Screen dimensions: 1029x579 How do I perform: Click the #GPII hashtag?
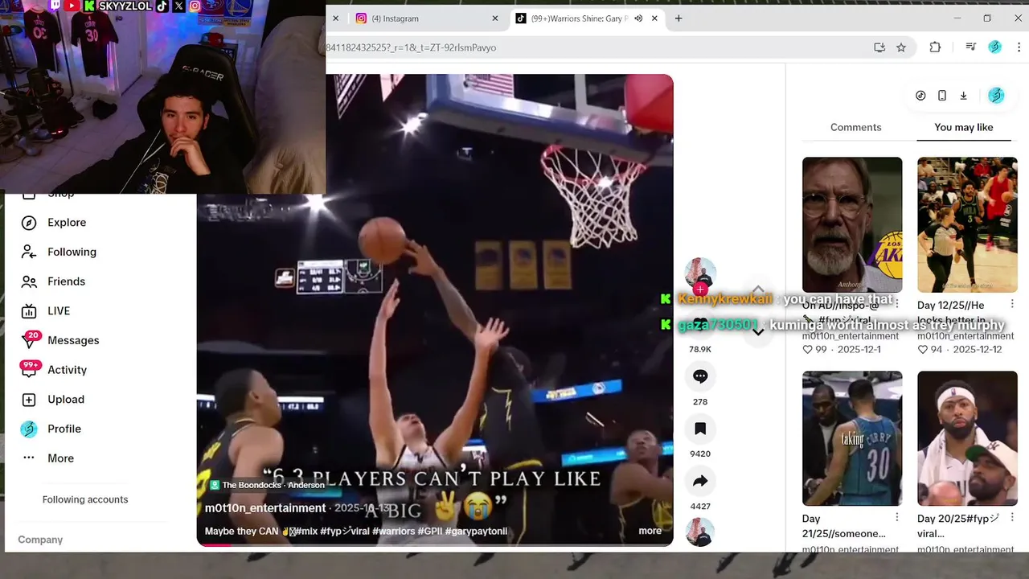430,531
